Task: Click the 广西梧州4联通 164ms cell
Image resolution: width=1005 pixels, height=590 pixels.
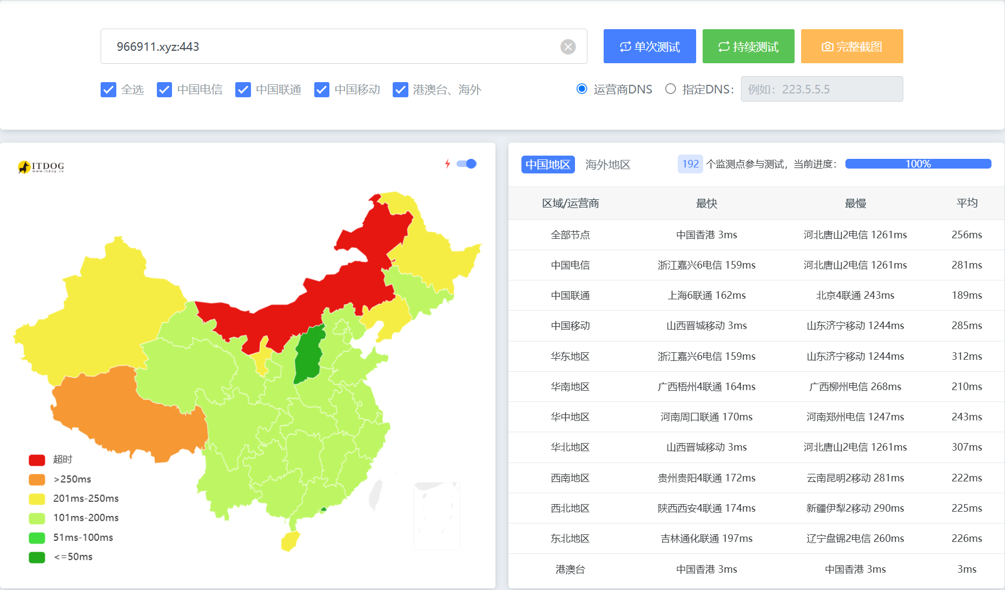Action: [706, 386]
